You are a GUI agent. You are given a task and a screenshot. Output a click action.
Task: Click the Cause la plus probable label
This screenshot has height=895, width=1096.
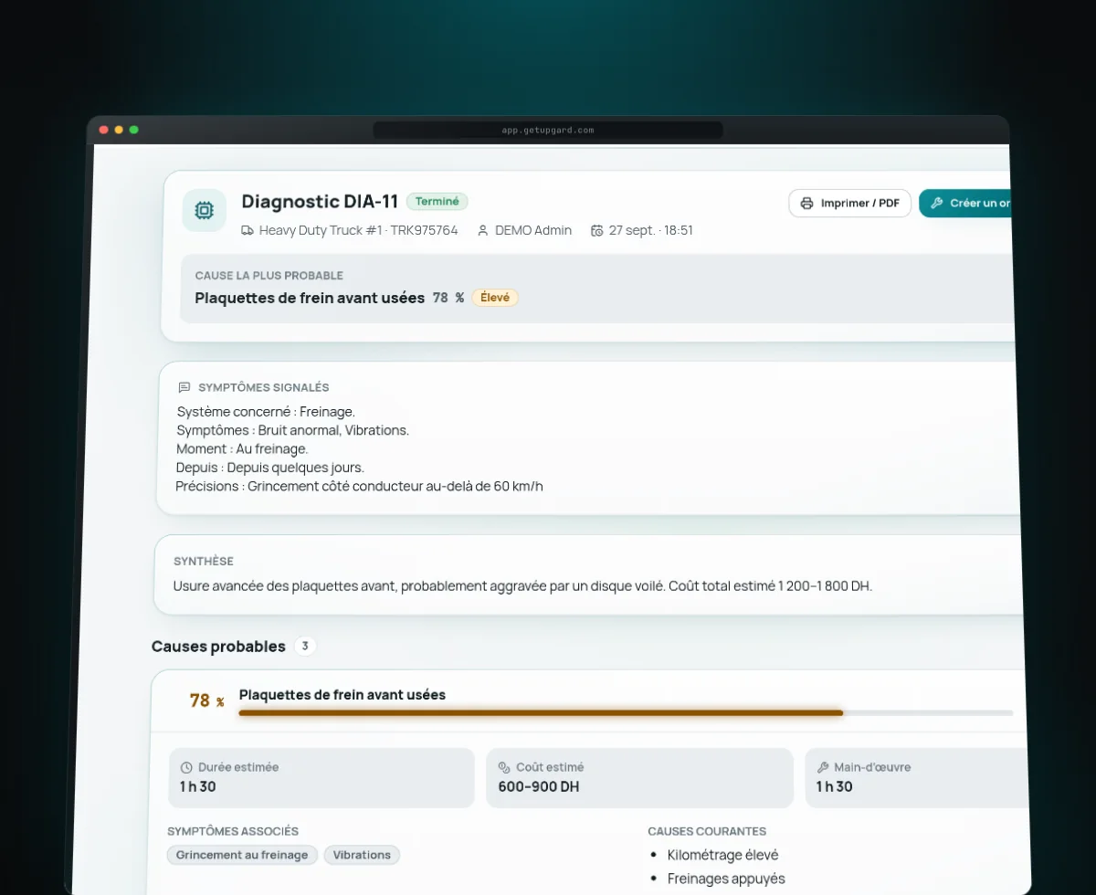click(x=269, y=276)
